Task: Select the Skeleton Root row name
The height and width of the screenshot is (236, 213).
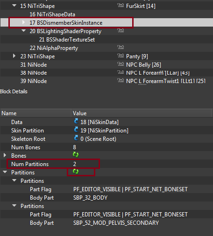Action: 28,139
